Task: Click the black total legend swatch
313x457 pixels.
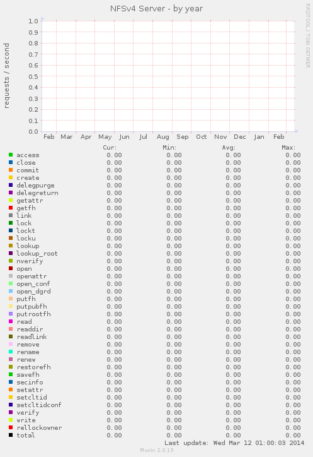Action: click(11, 435)
